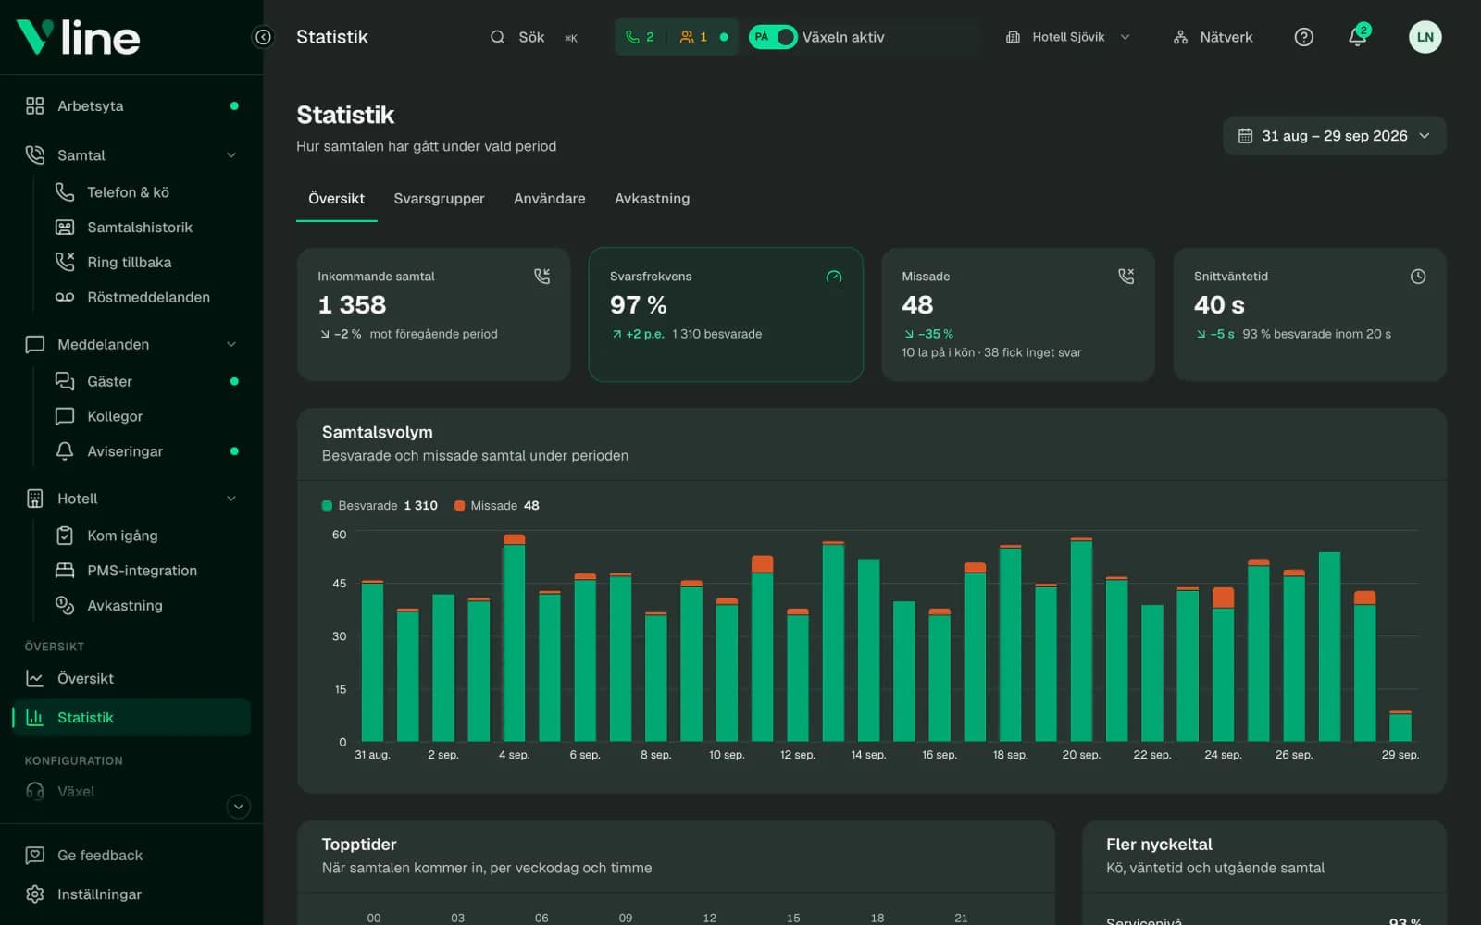Go to Arbetsyta
The width and height of the screenshot is (1481, 925).
pos(131,106)
